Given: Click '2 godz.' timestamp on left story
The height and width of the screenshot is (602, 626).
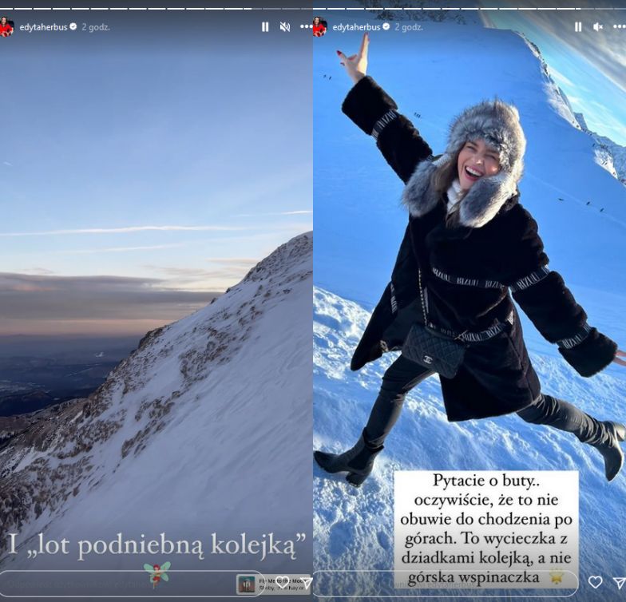Looking at the screenshot, I should coord(96,27).
